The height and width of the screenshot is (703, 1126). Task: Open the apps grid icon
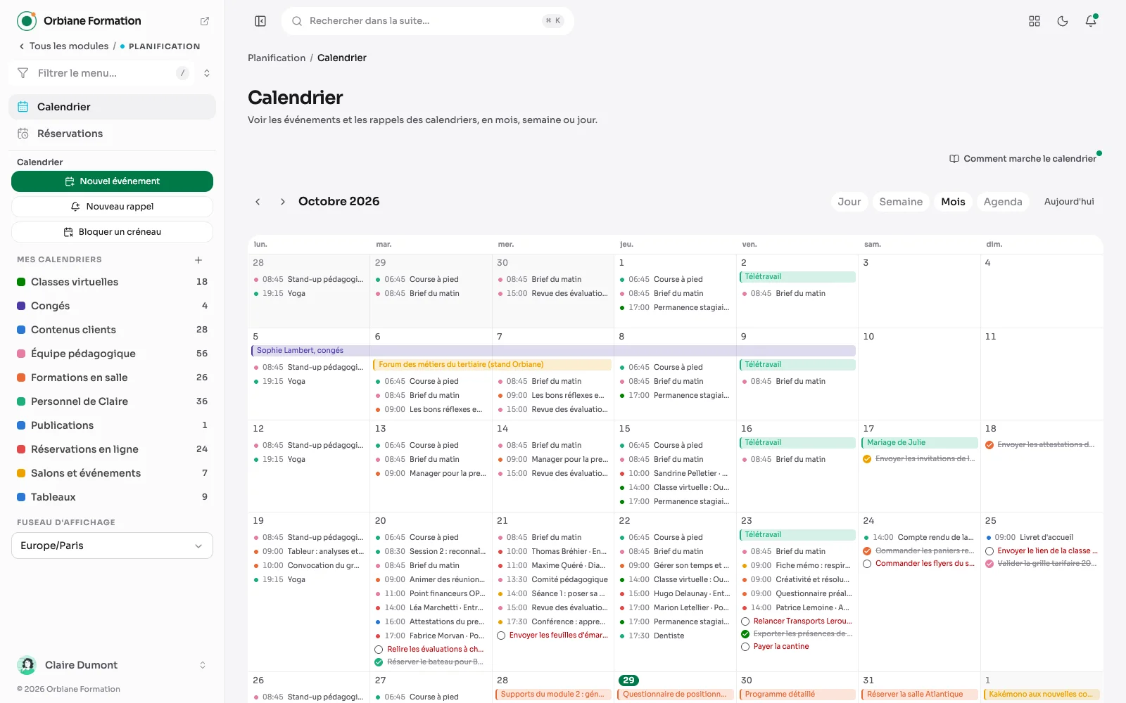click(1035, 21)
